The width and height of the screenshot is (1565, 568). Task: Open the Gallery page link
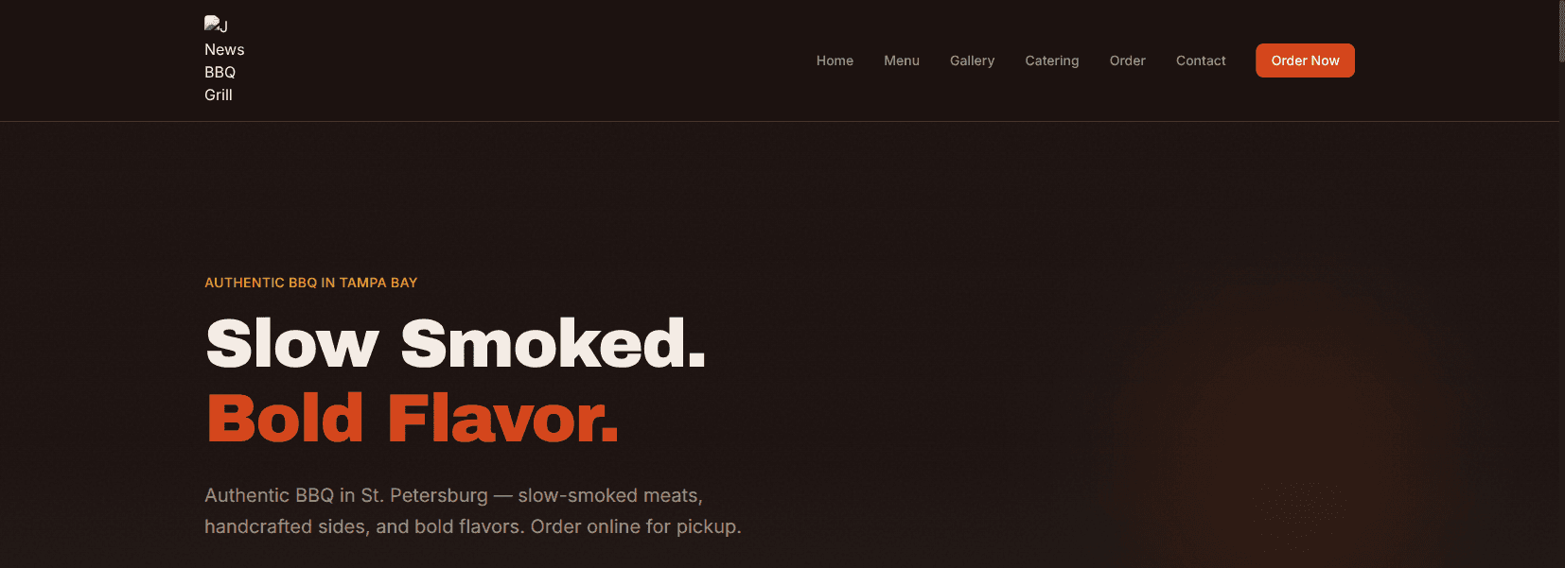972,60
